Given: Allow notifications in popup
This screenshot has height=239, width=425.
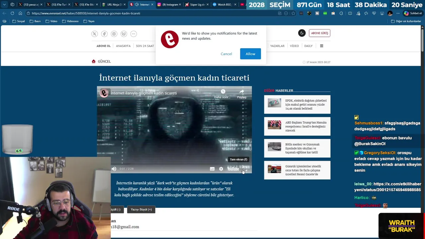Looking at the screenshot, I should (x=250, y=54).
